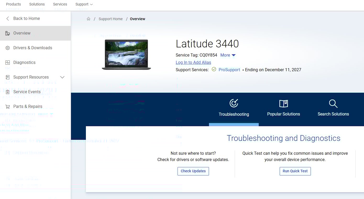The width and height of the screenshot is (364, 199).
Task: Click the Support Resources book icon
Action: pyautogui.click(x=8, y=77)
